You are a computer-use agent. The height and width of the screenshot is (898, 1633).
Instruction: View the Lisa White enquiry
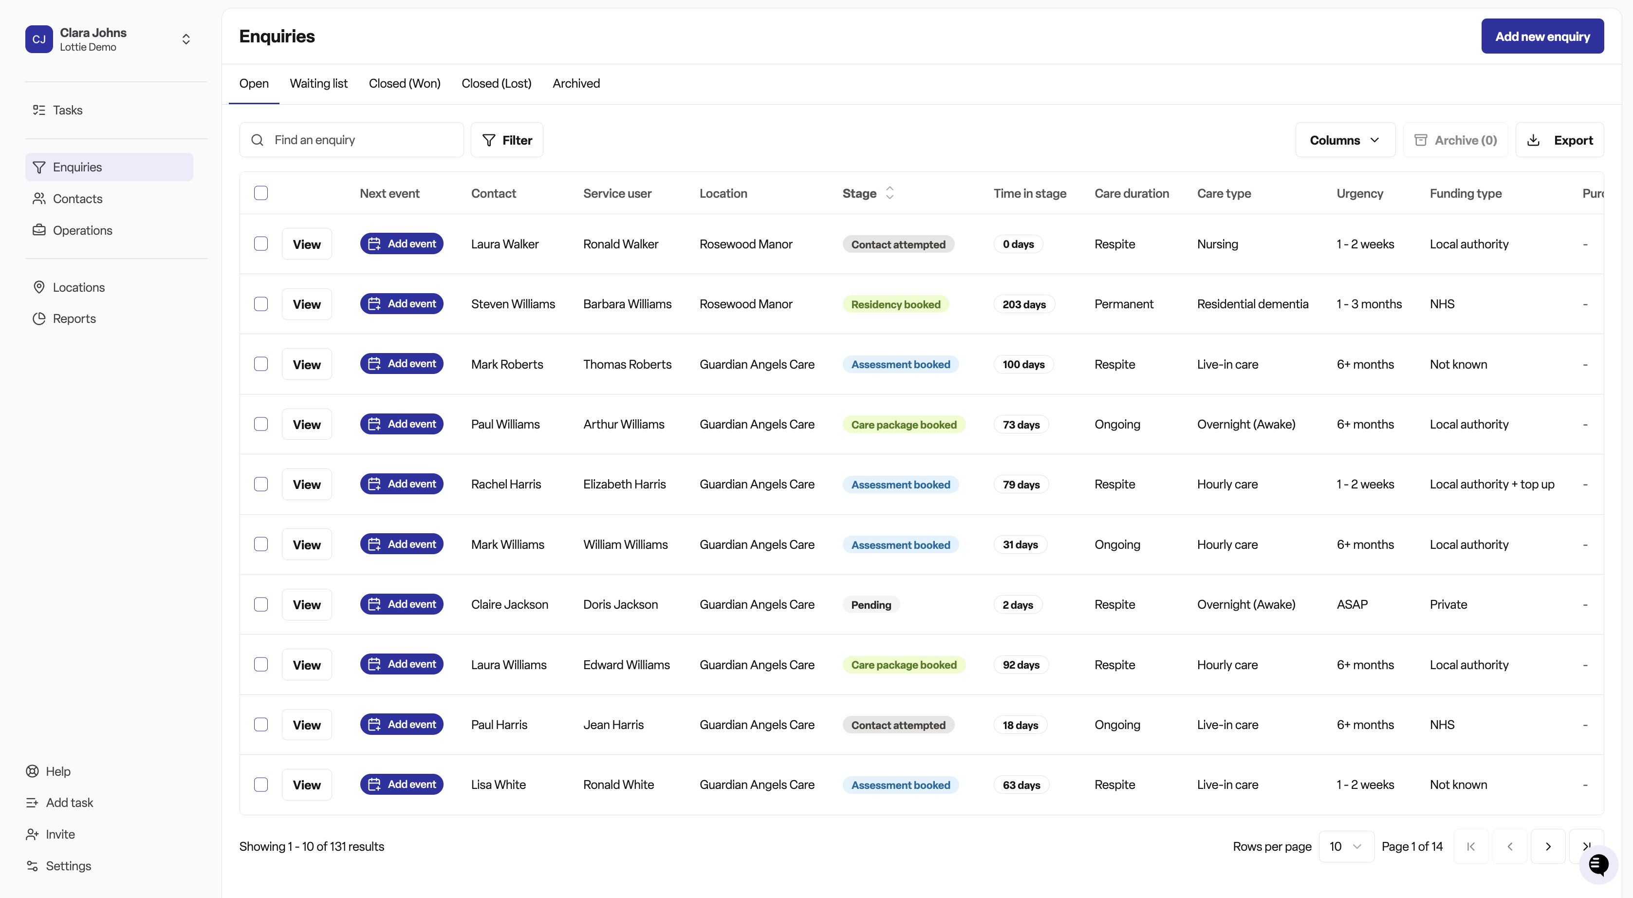[x=307, y=785]
